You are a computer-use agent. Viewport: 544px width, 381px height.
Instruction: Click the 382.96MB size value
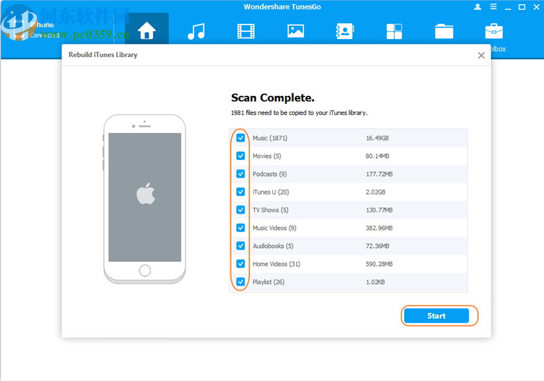379,228
